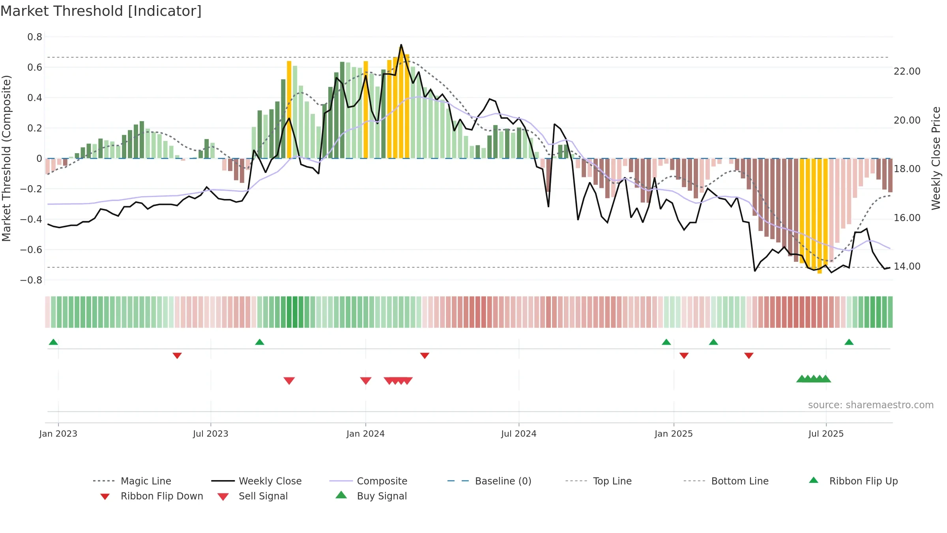The height and width of the screenshot is (533, 947).
Task: Hide the Composite series via legend
Action: click(369, 481)
